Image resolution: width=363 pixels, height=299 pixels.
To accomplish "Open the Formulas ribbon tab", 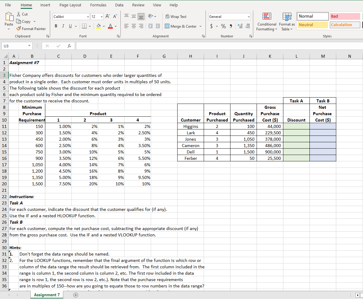I will pos(98,5).
